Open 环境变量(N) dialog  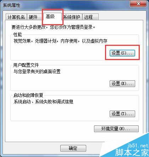point(116,129)
